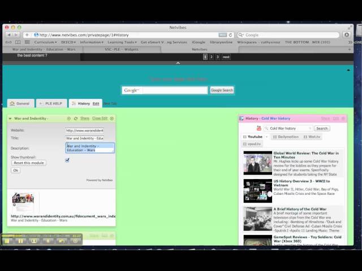The width and height of the screenshot is (362, 271).
Task: Click the Safari fullscreen arrows icon
Action: [350, 28]
